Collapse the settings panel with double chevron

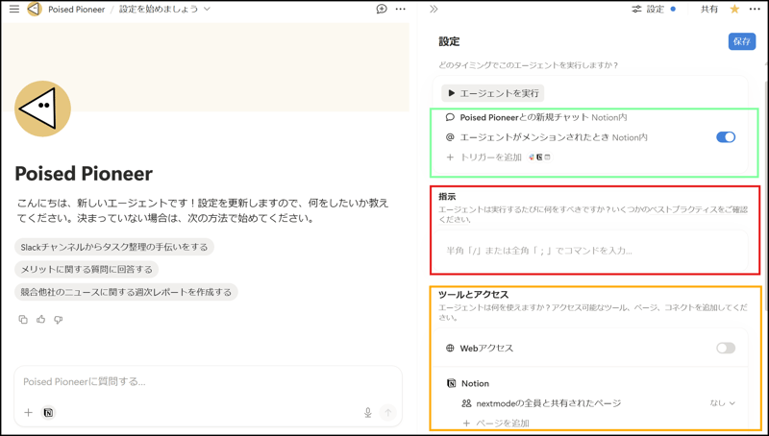coord(434,9)
